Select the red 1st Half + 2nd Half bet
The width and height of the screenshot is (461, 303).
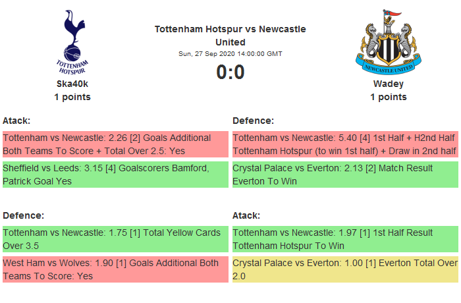345,144
